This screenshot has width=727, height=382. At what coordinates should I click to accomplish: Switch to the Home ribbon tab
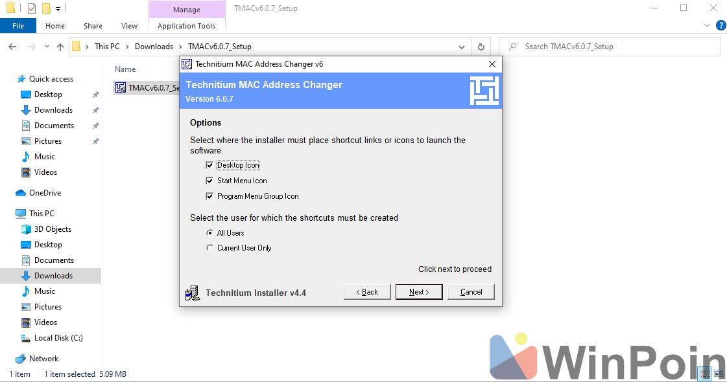[55, 26]
